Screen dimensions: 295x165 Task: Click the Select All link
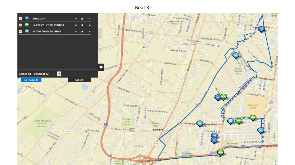pyautogui.click(x=25, y=74)
